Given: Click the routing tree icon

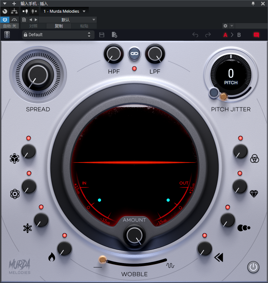Looking at the screenshot, I should (x=14, y=11).
